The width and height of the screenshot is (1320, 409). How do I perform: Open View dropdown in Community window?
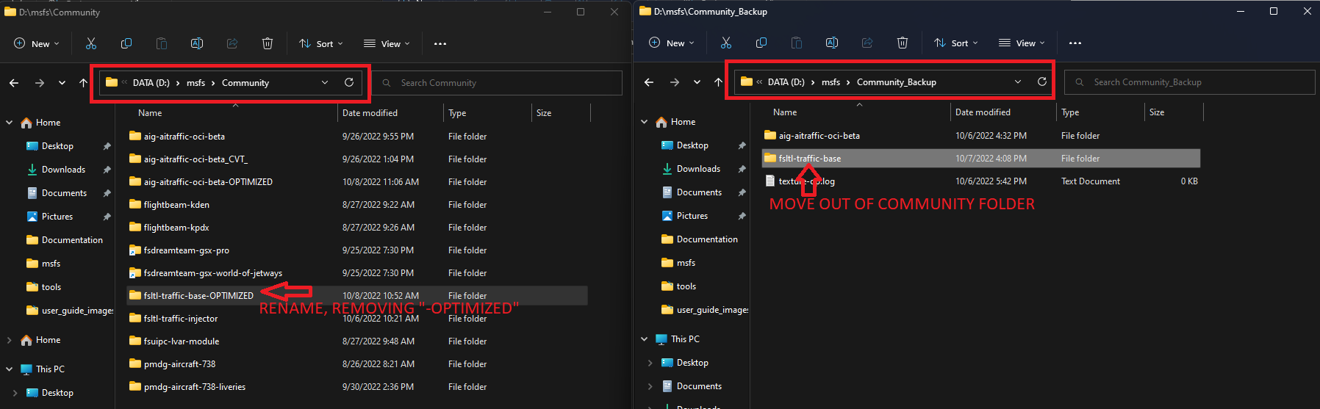coord(387,44)
